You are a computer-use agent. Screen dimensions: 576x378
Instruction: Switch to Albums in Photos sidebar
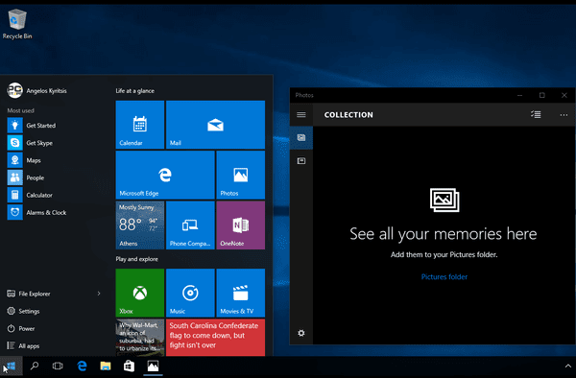coord(301,161)
